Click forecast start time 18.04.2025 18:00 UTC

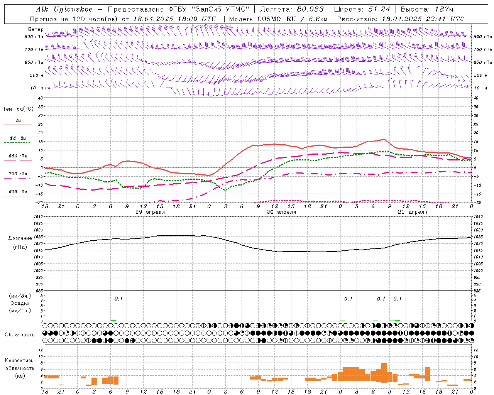pos(174,19)
